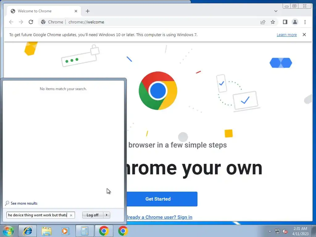Show hidden system tray icons arrow
The height and width of the screenshot is (237, 316).
click(x=270, y=231)
